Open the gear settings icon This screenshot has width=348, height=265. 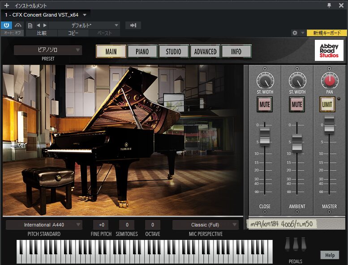click(295, 33)
